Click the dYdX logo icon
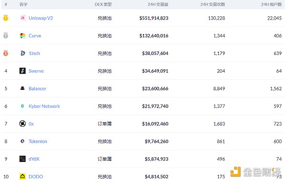The height and width of the screenshot is (182, 286). coord(22,159)
